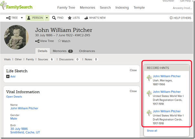Click the Male gender value

(14, 119)
